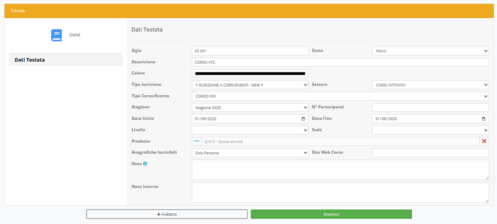Open the Data Inizio calendar picker
Screen dimensions: 497x224
coord(303,119)
